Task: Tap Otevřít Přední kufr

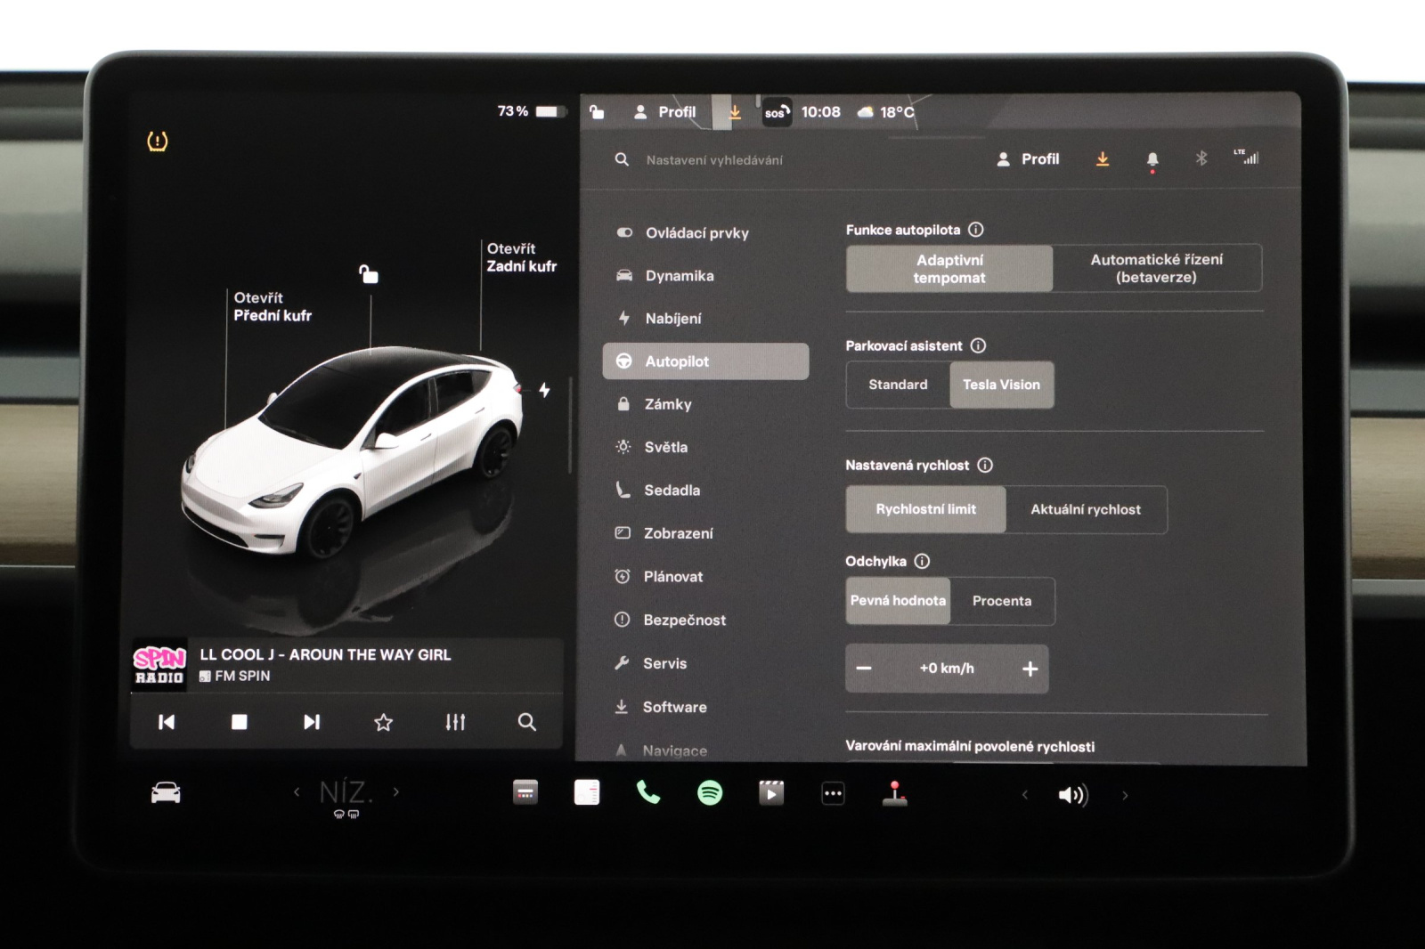Action: (273, 306)
